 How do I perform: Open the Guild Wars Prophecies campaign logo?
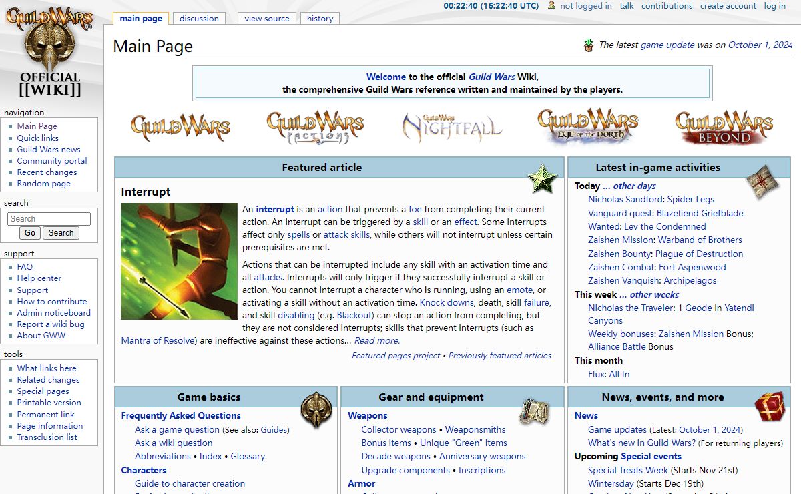(180, 127)
